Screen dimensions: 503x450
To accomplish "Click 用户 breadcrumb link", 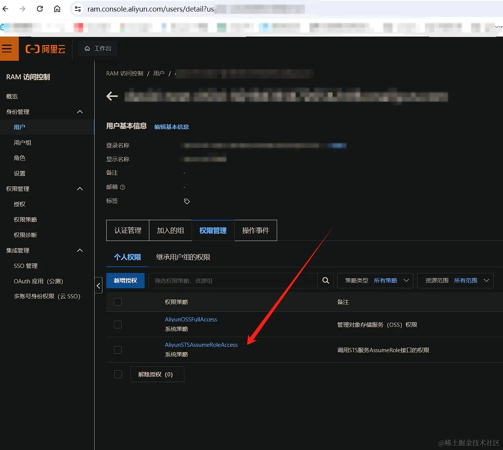I will [x=159, y=73].
